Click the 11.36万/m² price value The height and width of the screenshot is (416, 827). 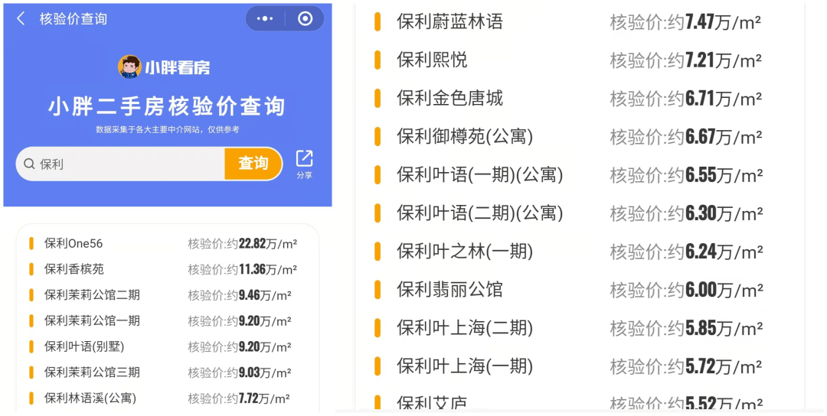click(x=268, y=270)
